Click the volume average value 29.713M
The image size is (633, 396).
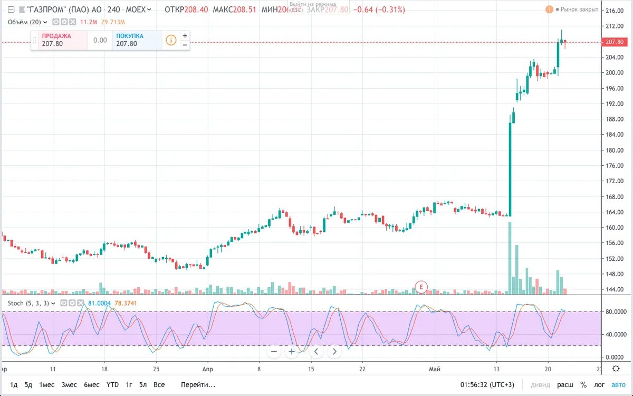113,22
